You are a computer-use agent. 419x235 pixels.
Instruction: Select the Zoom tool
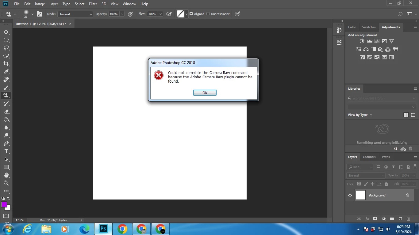(x=6, y=183)
